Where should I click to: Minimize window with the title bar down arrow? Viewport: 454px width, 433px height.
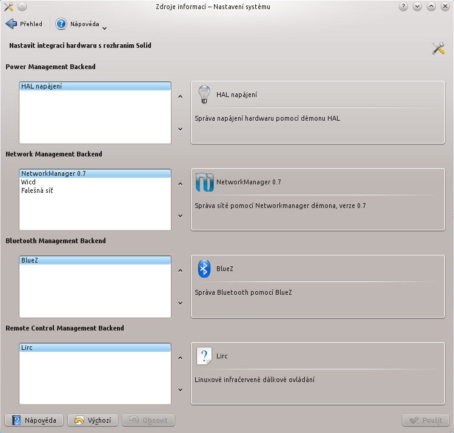[x=417, y=7]
